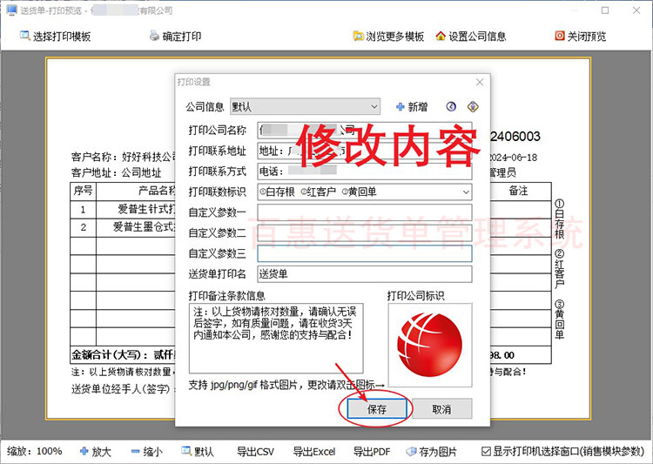This screenshot has width=653, height=464.
Task: Click the 备注 column header in preview
Action: [x=518, y=191]
